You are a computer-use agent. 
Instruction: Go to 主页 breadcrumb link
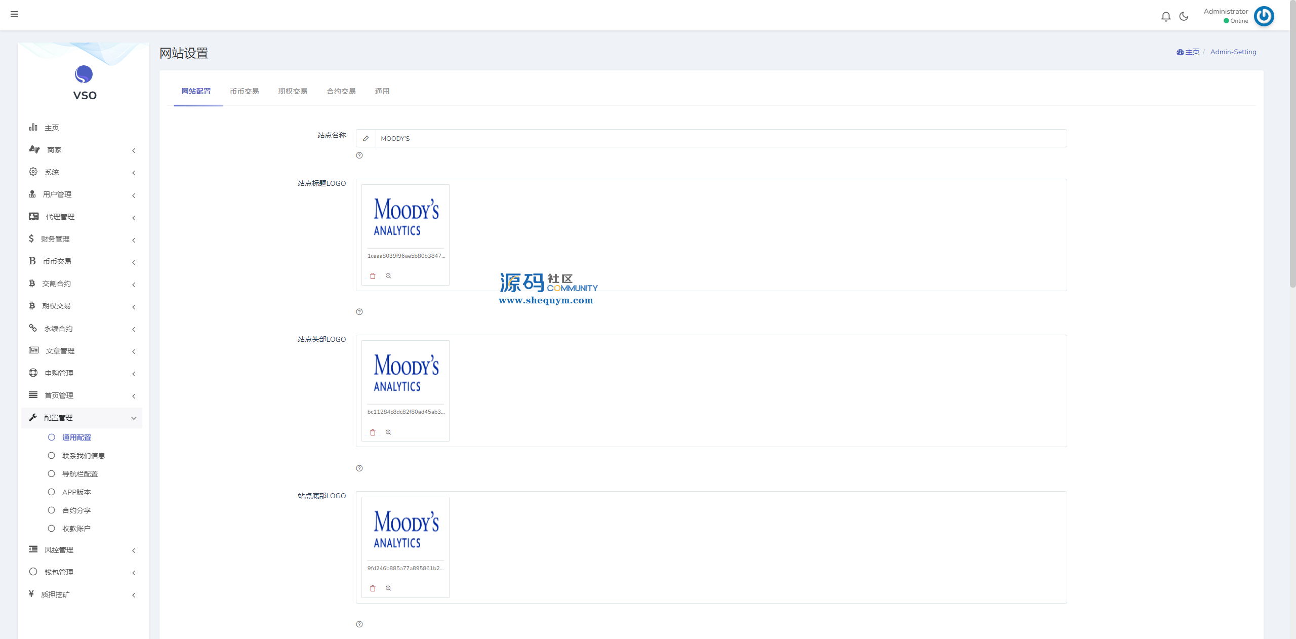[x=1188, y=52]
